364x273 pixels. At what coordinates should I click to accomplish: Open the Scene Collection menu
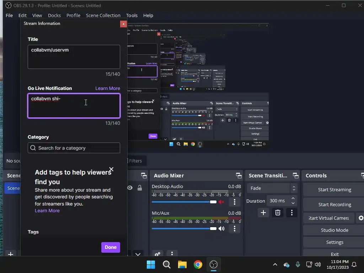click(103, 15)
